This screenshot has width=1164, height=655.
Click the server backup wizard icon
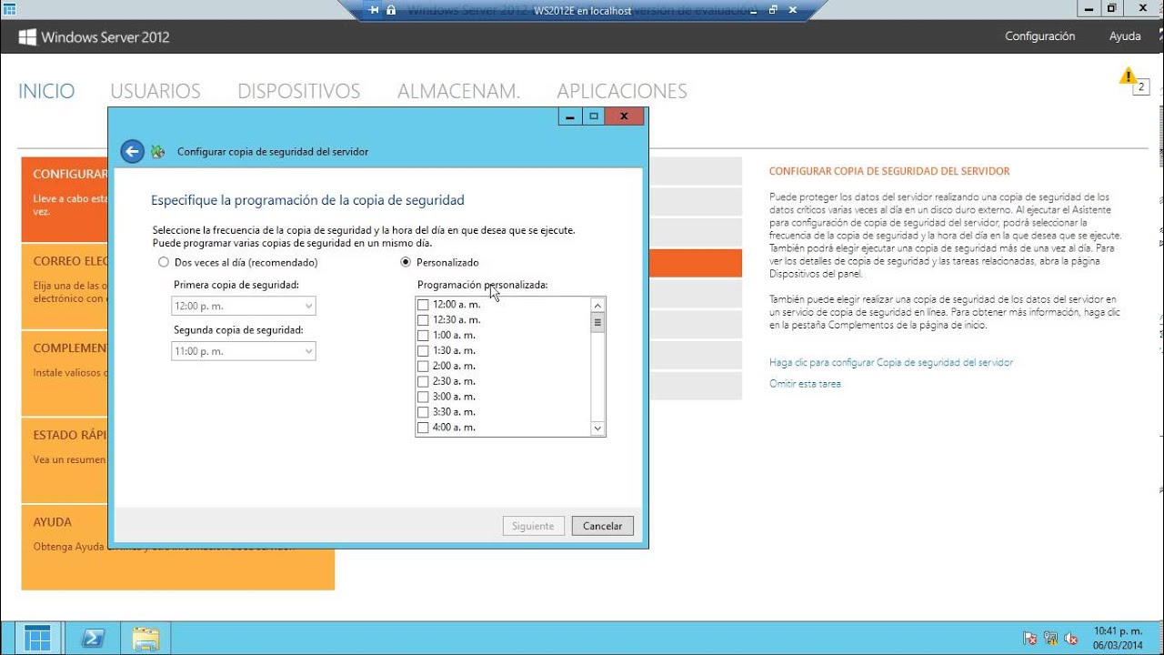coord(158,152)
